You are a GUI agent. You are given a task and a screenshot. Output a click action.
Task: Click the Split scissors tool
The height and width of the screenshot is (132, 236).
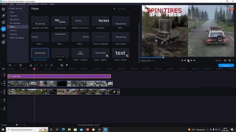[31, 65]
